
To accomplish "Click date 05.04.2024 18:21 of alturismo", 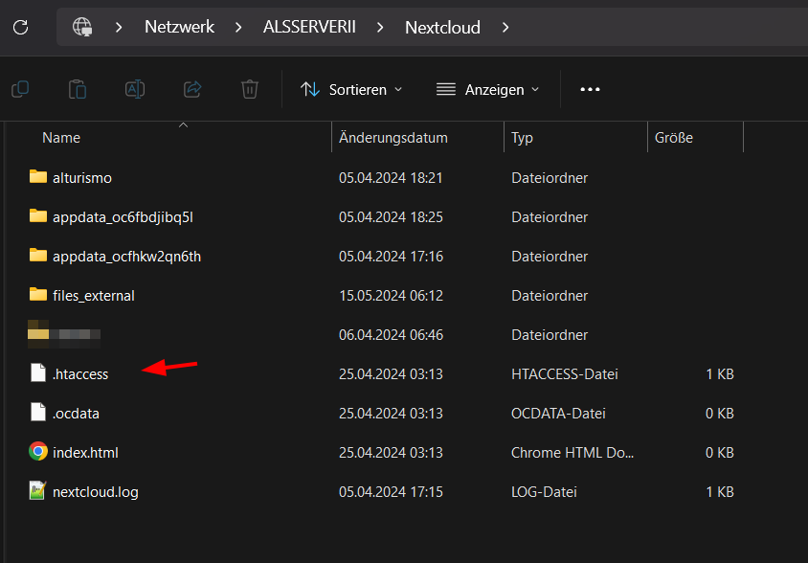I will [391, 178].
